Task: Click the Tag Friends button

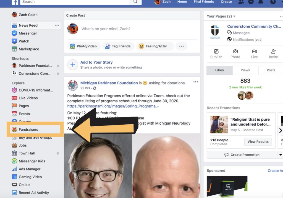Action: (118, 46)
